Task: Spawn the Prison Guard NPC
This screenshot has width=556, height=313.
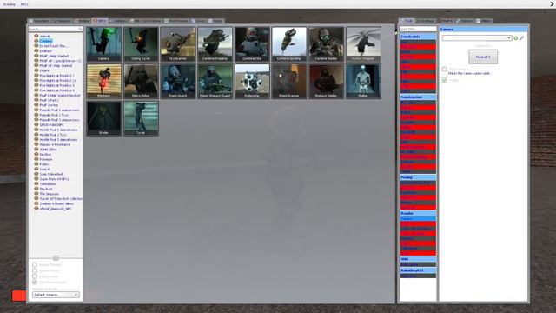Action: tap(177, 81)
